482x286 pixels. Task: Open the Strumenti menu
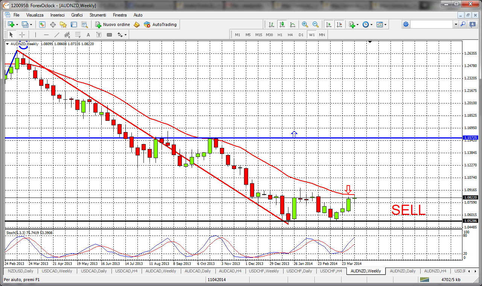98,15
